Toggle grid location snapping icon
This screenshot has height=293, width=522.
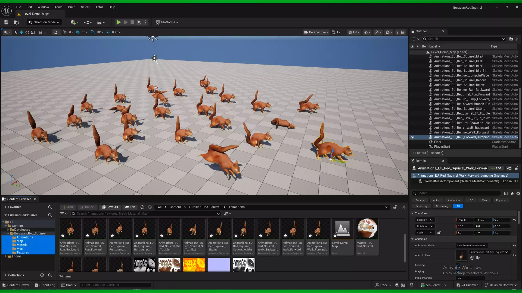coord(78,32)
